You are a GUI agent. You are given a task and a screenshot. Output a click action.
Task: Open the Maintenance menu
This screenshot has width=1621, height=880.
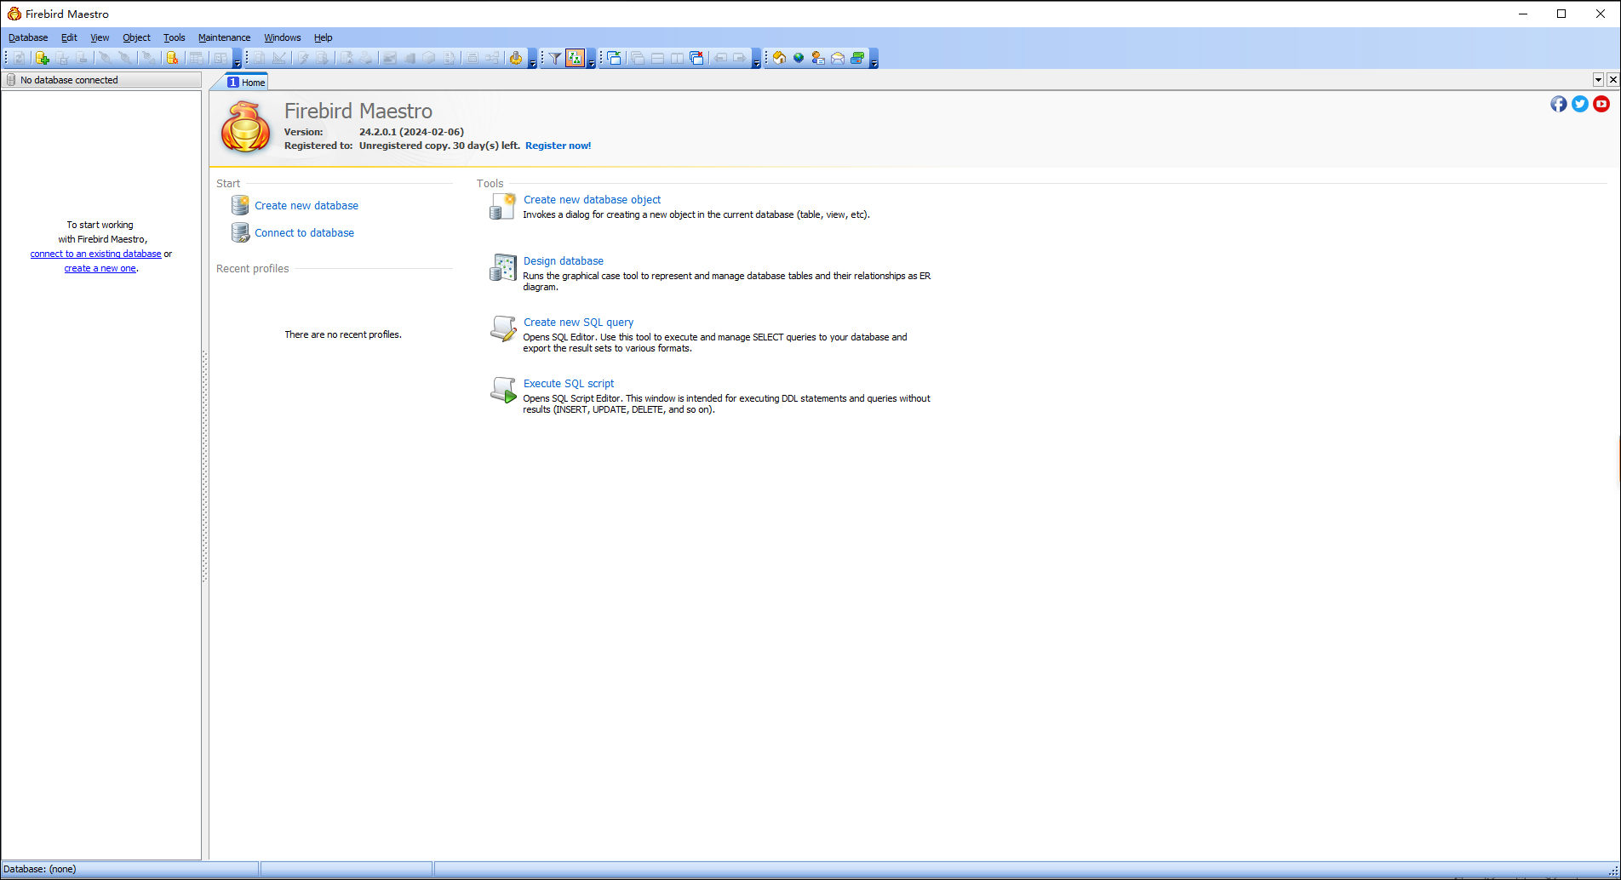[224, 37]
